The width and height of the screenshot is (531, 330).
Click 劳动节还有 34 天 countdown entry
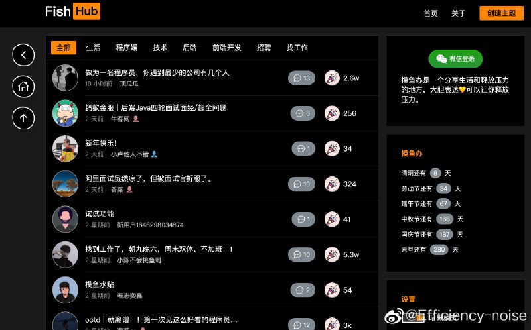click(x=431, y=188)
